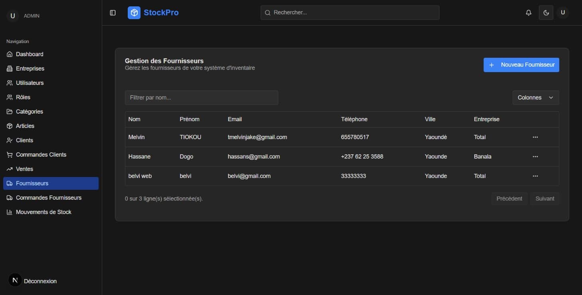This screenshot has height=295, width=582.
Task: Go to Commandes Fournisseurs
Action: pyautogui.click(x=51, y=198)
